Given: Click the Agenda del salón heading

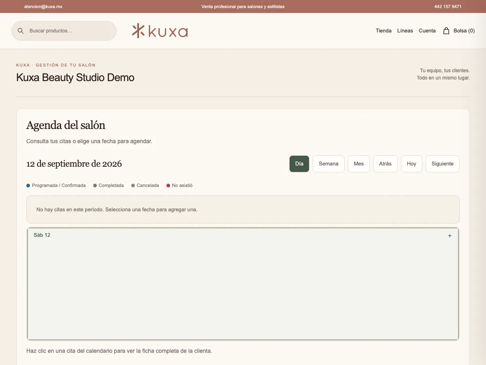Looking at the screenshot, I should pos(66,125).
